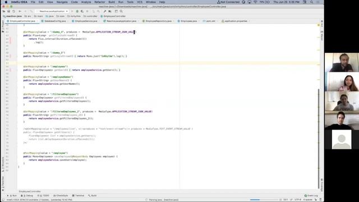Open the CheckStyle tool window
Screen dimensions: 359x202
coord(61,196)
